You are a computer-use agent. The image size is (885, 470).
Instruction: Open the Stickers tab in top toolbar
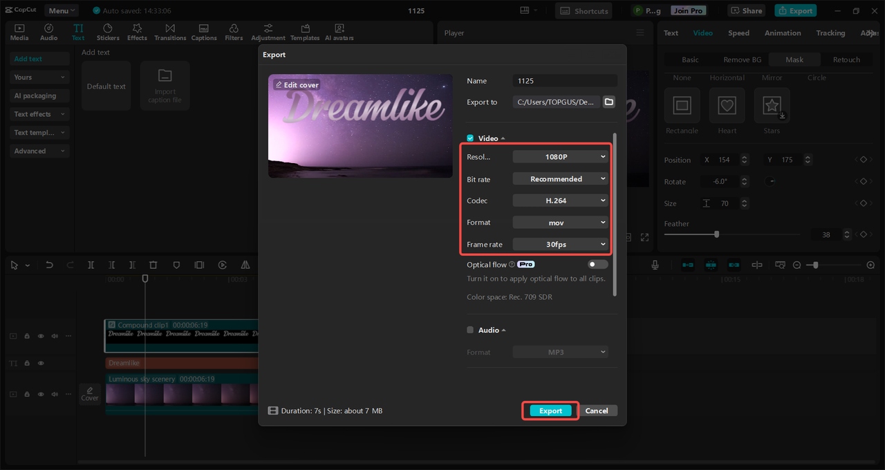(108, 32)
